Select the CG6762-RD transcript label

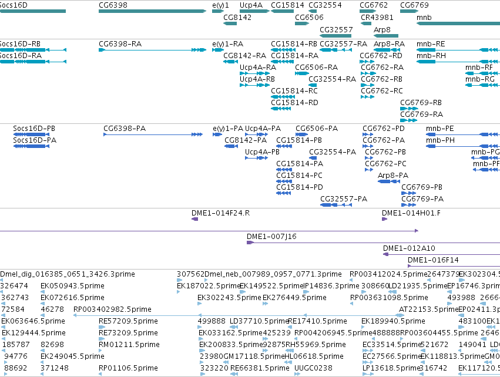381,56
